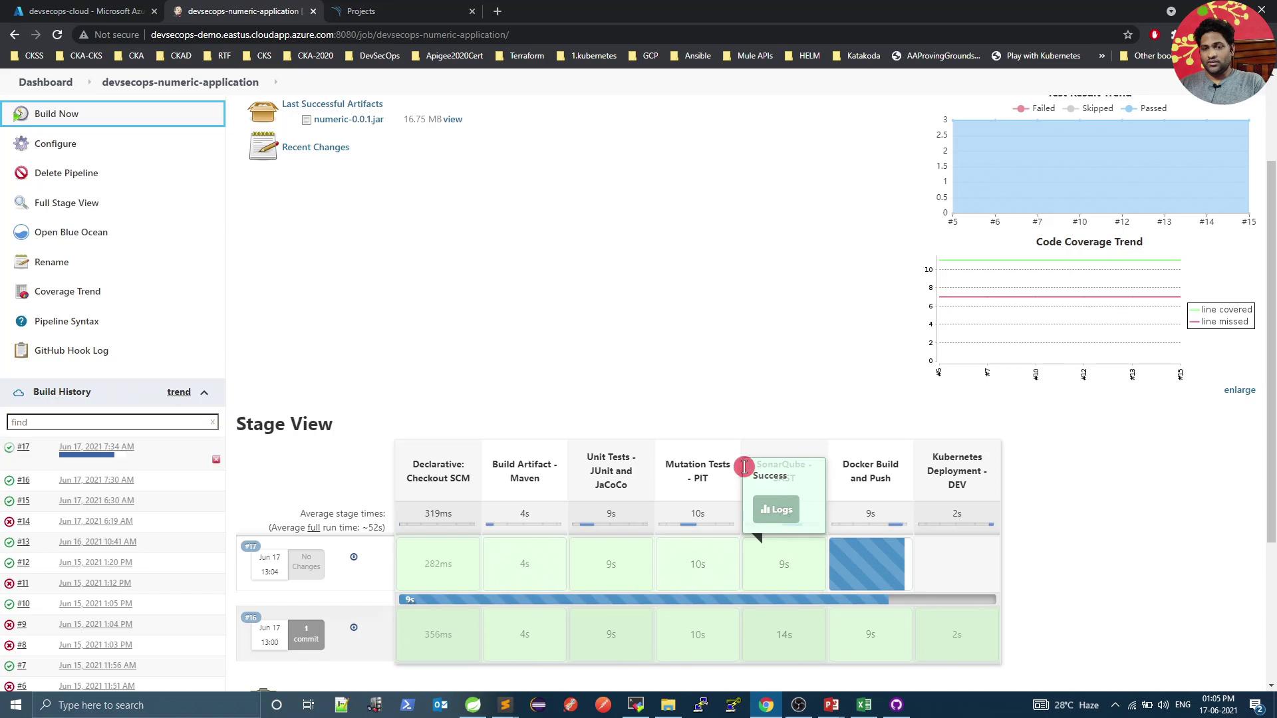Open Blue Ocean icon in sidebar
Image resolution: width=1277 pixels, height=718 pixels.
tap(21, 232)
